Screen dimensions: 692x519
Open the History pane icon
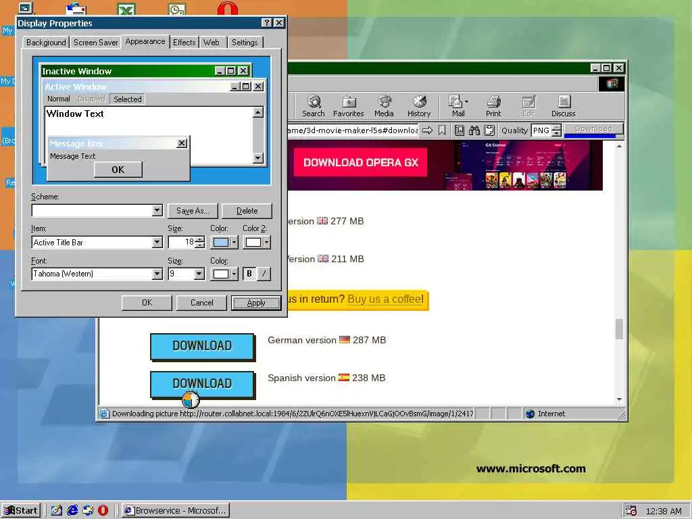(x=419, y=106)
